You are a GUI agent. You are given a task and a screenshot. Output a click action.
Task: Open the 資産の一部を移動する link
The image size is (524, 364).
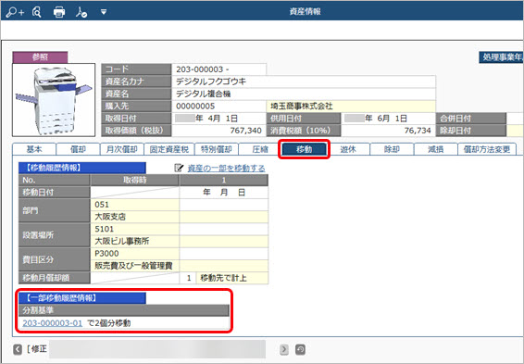click(226, 168)
